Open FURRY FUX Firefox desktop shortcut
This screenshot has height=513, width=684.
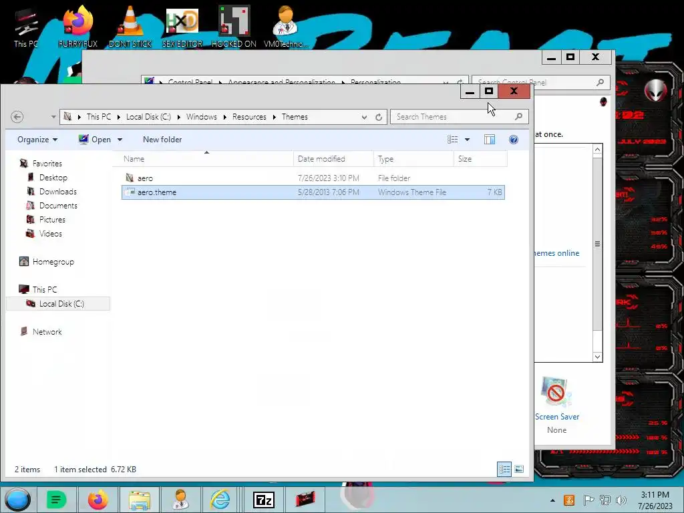(77, 27)
